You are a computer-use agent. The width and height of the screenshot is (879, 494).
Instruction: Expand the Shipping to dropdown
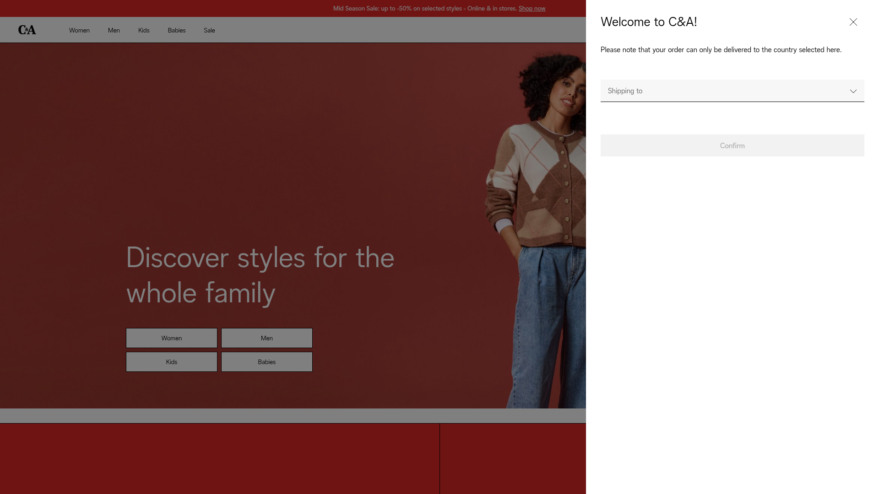[732, 91]
